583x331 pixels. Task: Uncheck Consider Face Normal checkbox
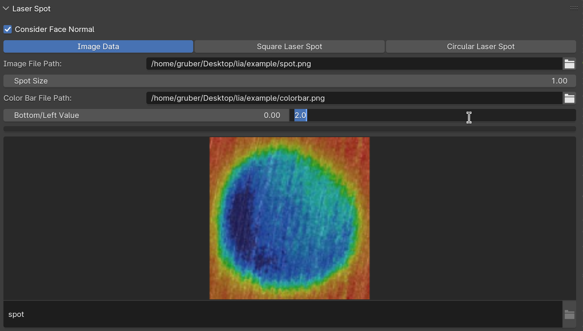[8, 29]
